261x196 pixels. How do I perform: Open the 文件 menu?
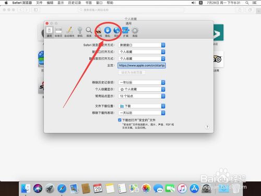(x=39, y=3)
